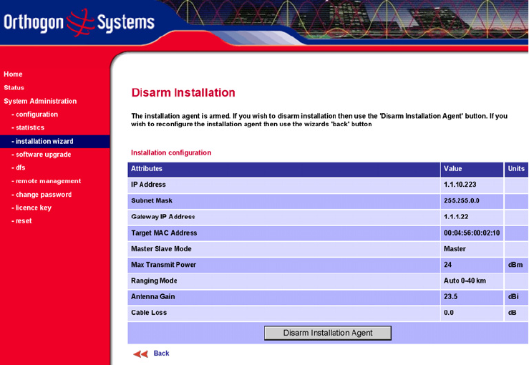Click the dBm unit cell
The width and height of the screenshot is (529, 365).
point(515,265)
